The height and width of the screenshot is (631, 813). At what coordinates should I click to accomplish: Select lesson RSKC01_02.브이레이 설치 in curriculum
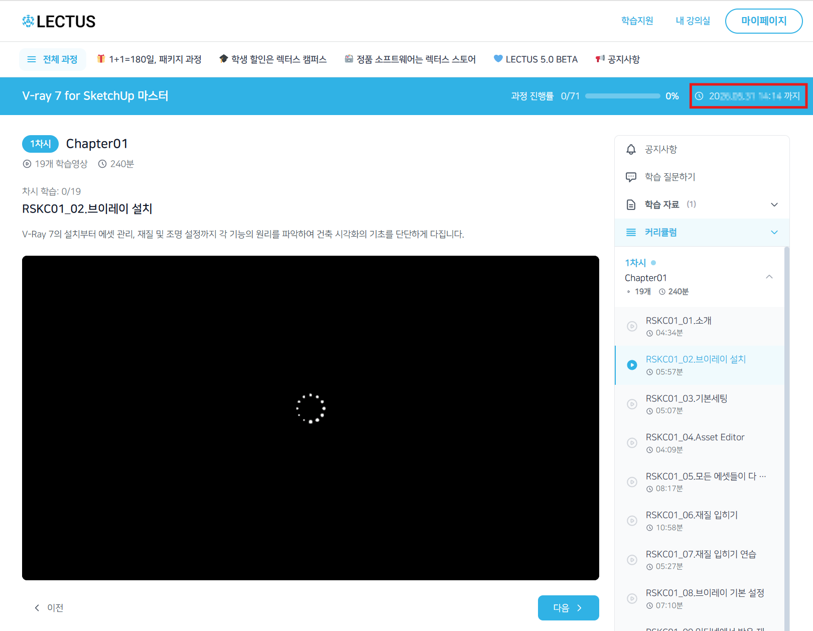[x=700, y=365]
